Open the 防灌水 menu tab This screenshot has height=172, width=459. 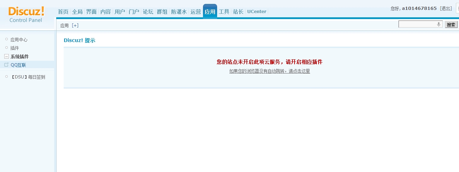[x=179, y=12]
